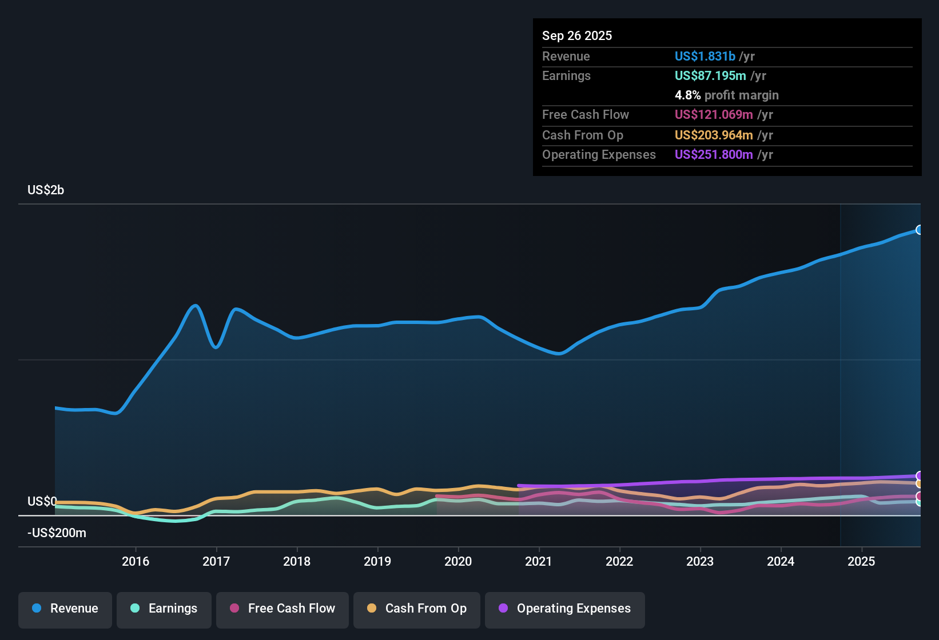Select the Revenue row showing US$1.831b
The width and height of the screenshot is (939, 640).
point(658,56)
